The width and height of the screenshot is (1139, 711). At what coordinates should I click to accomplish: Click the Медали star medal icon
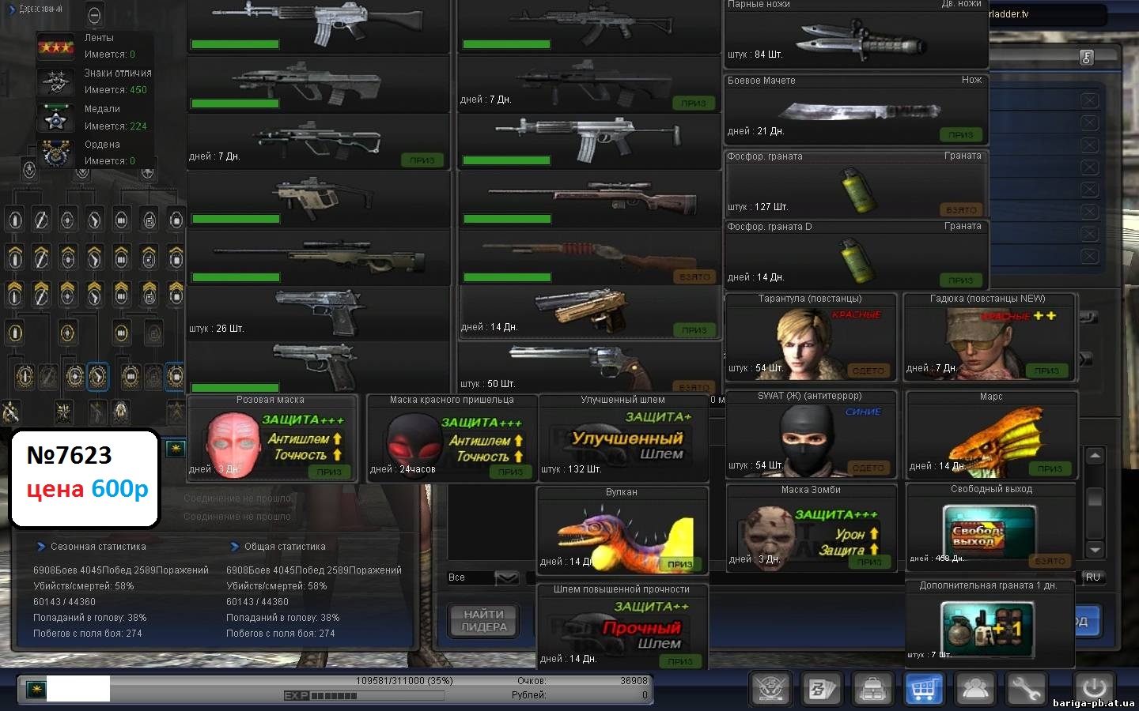(x=55, y=118)
